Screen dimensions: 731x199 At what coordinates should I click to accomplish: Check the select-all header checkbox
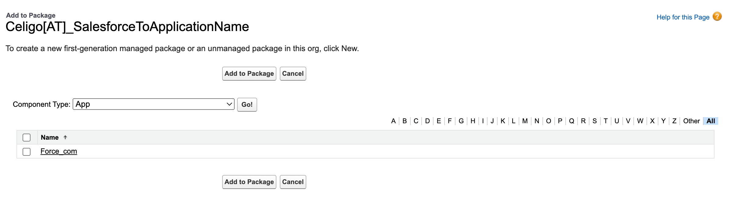click(x=27, y=138)
